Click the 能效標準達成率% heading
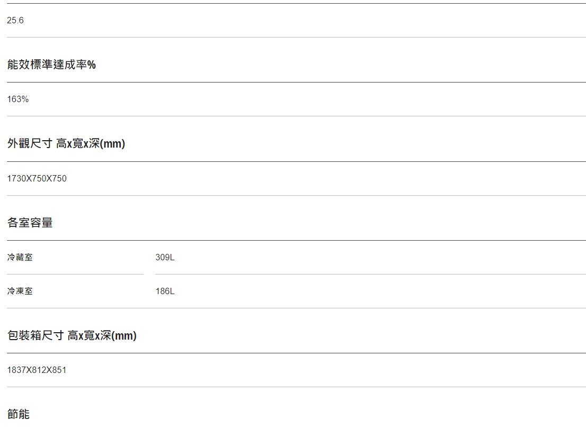This screenshot has height=429, width=586. [x=51, y=65]
